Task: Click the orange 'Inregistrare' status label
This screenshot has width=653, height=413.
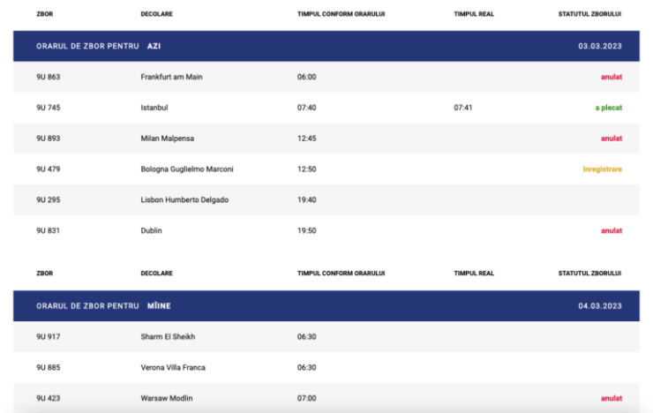Action: [602, 169]
